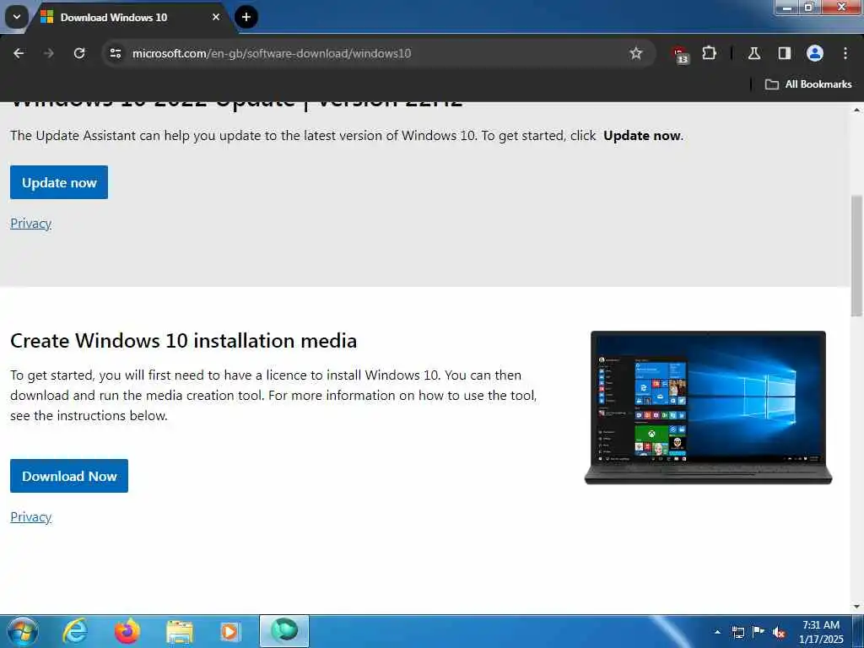Viewport: 864px width, 648px height.
Task: Click the page vertical scrollbar thumb
Action: [856, 256]
